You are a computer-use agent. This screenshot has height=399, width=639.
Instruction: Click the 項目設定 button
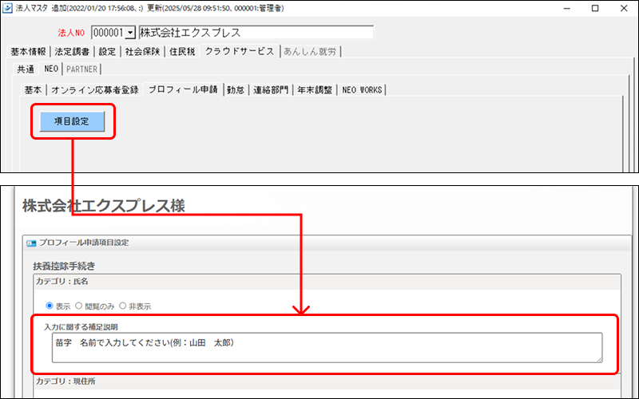tap(72, 121)
